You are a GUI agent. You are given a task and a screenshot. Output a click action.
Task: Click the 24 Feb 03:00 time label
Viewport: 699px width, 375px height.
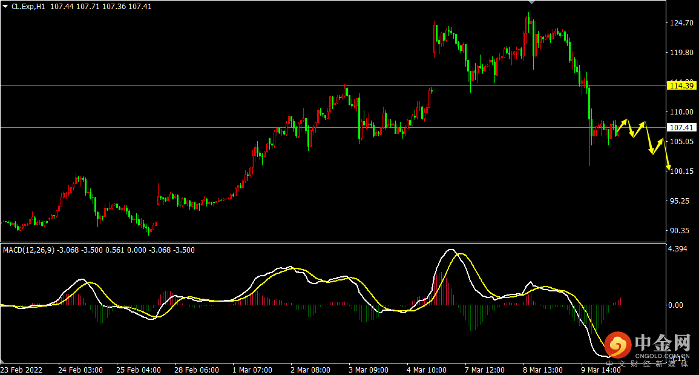[80, 370]
